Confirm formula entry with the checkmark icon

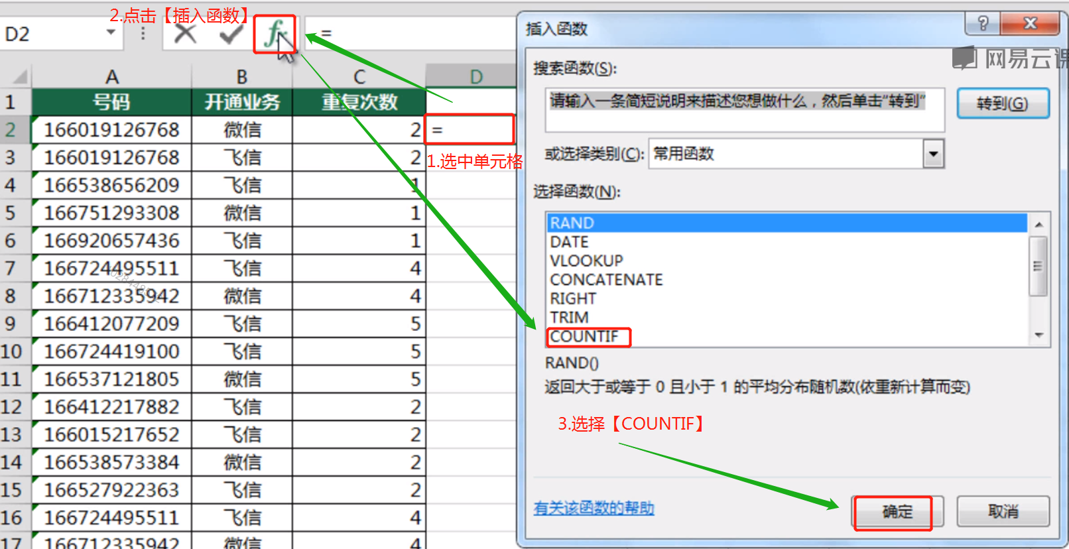click(231, 33)
